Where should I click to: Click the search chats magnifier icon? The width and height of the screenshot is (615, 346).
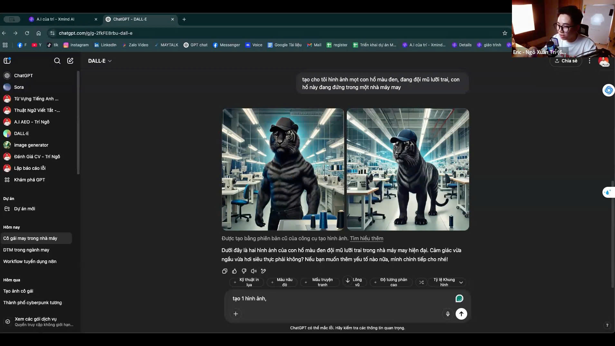[x=57, y=61]
